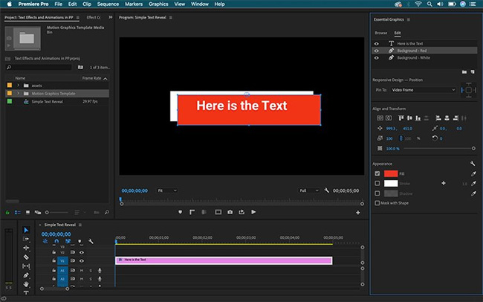Hide the Here is the Text layer
The width and height of the screenshot is (483, 302).
pyautogui.click(x=377, y=43)
